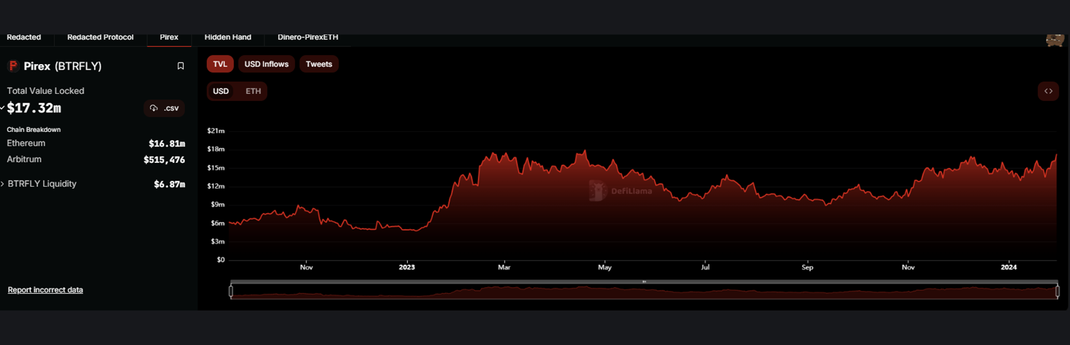This screenshot has height=345, width=1070.
Task: Switch to the Dinero-PirexETH tab
Action: pos(308,37)
